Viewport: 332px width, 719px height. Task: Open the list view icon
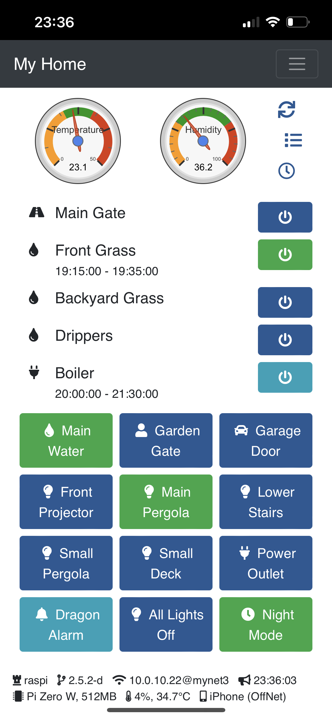293,140
